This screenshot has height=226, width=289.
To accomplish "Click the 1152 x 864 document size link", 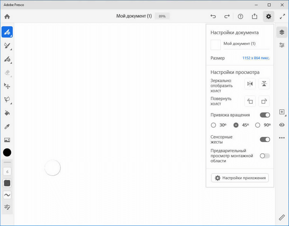I will [x=256, y=58].
